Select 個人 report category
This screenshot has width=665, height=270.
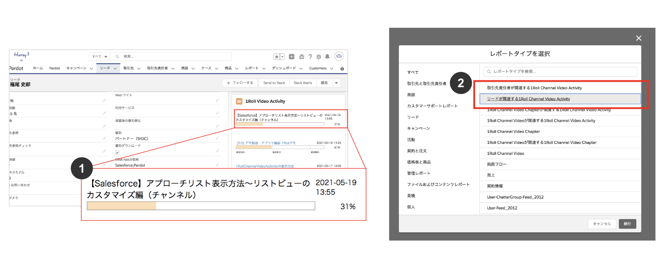coord(411,207)
